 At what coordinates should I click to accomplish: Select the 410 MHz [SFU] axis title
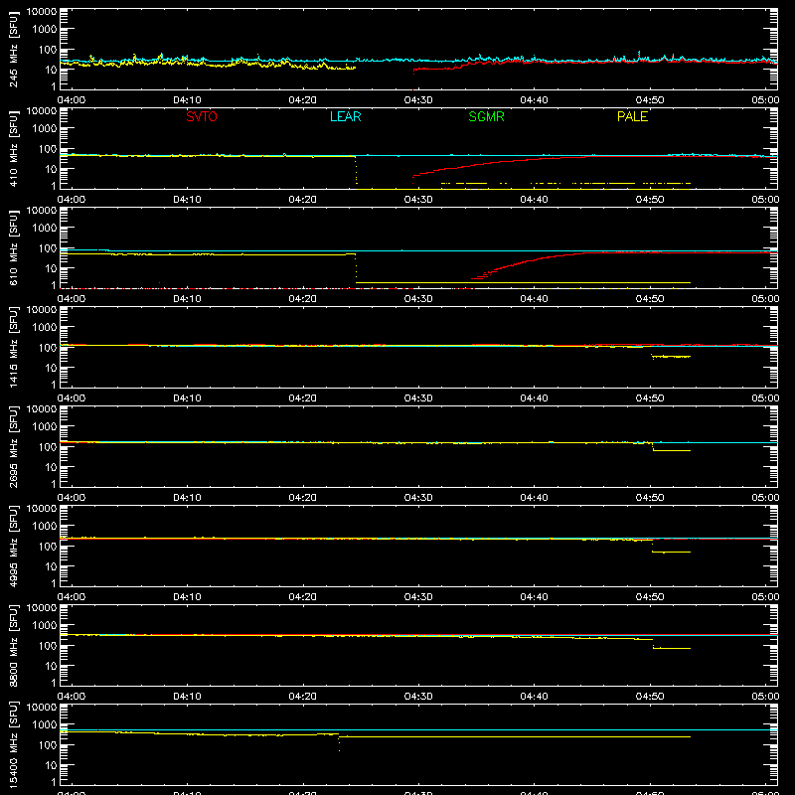(x=13, y=149)
